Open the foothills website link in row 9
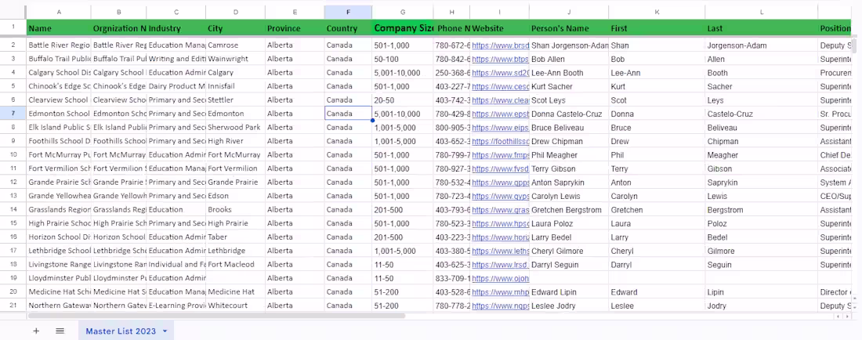The image size is (862, 340). [500, 141]
